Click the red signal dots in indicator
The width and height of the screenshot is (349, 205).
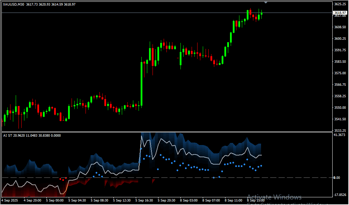(62, 179)
